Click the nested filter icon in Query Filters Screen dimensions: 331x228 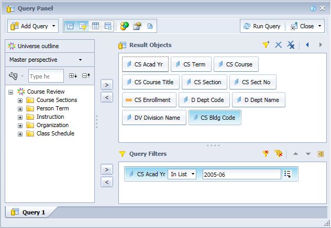(x=321, y=154)
